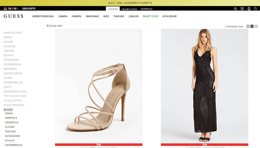This screenshot has height=148, width=260.
Task: Switch to two-column grid view
Action: pos(248,26)
